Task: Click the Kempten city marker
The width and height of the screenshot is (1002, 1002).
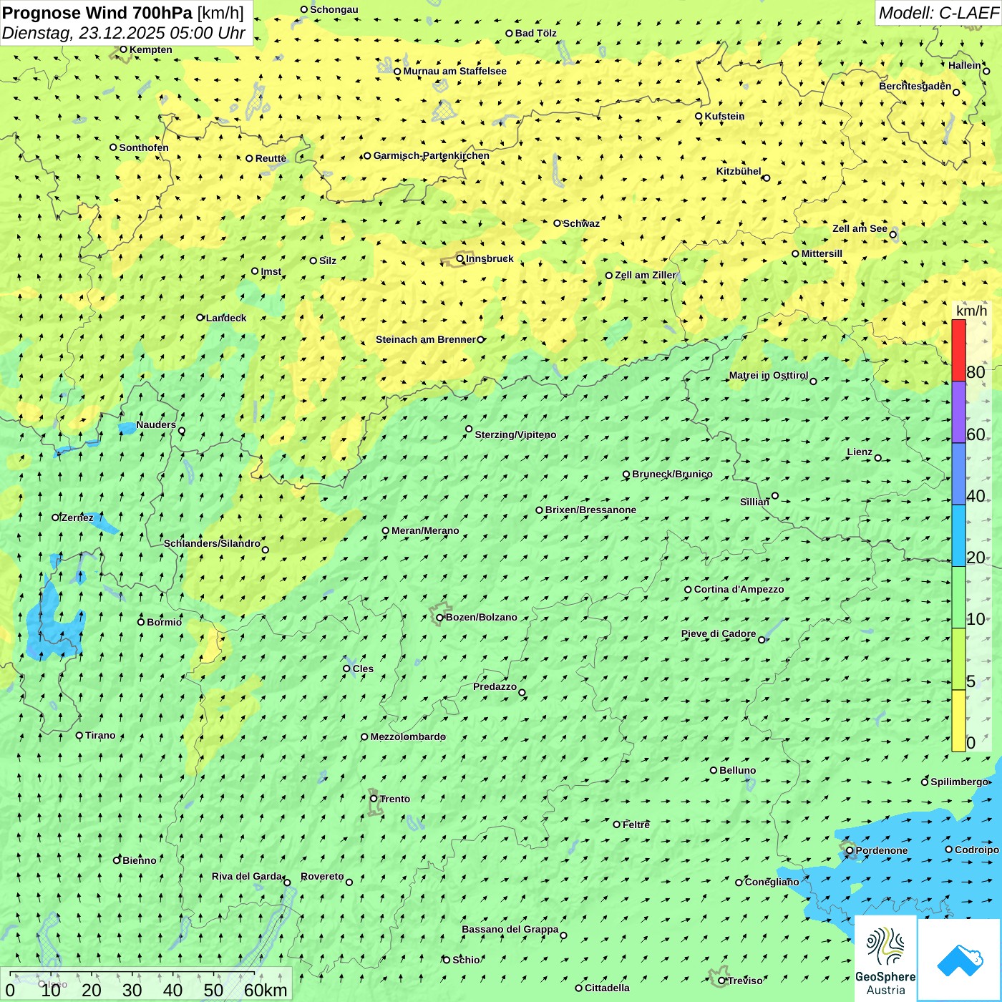Action: pyautogui.click(x=123, y=49)
